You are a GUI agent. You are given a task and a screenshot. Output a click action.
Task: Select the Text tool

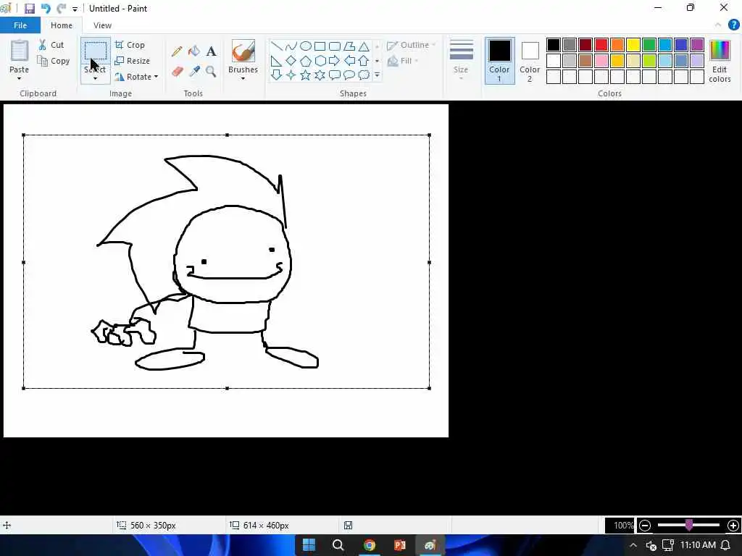click(x=211, y=51)
